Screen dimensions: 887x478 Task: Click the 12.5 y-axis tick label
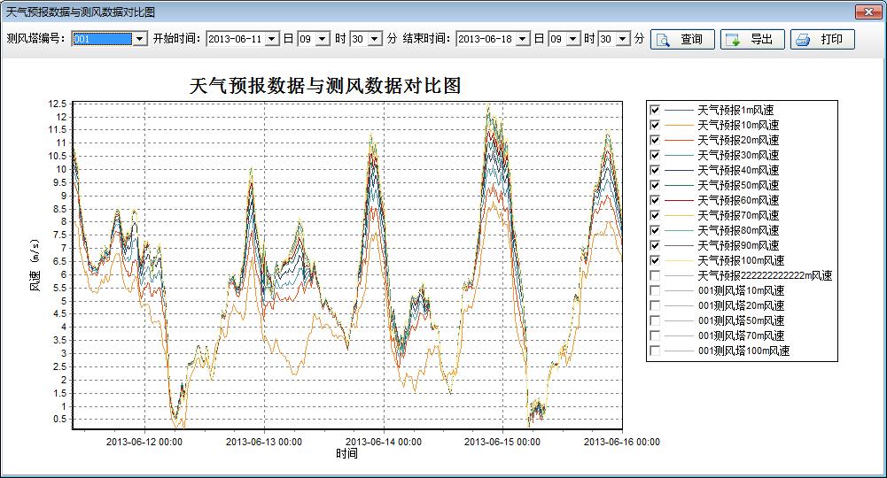[x=57, y=104]
